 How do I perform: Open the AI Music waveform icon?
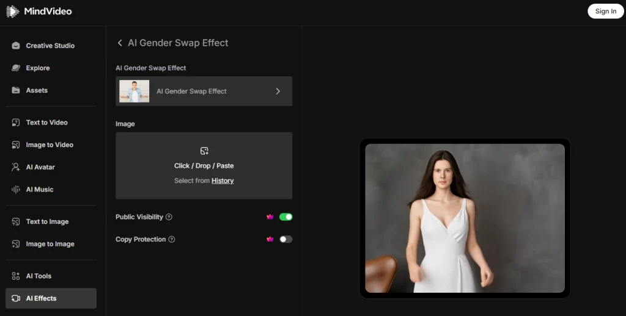coord(16,190)
